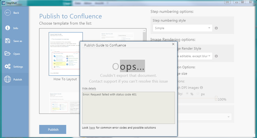
Task: Click the 'Publish to Confluence' heading
Action: tap(70, 16)
